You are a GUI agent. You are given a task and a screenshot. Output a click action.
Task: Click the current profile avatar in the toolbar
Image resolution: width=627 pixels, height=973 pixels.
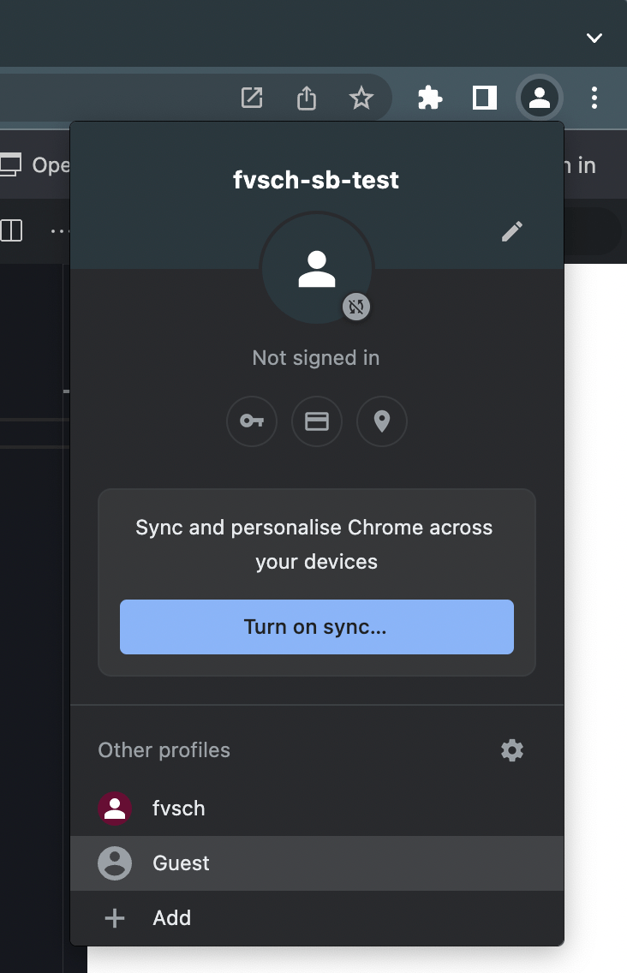point(540,98)
